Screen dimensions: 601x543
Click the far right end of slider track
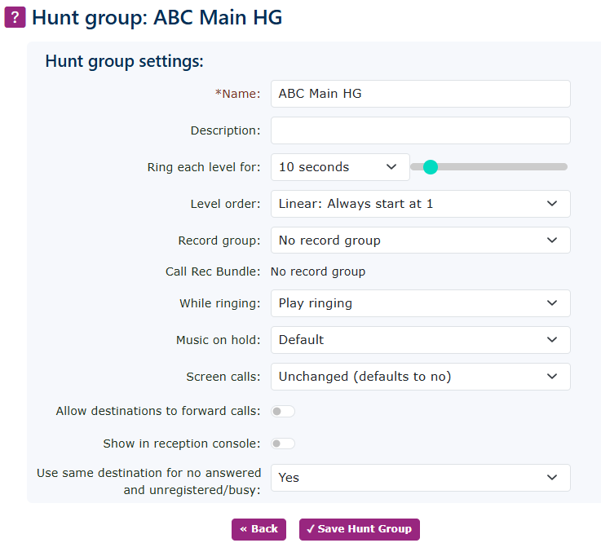(x=564, y=167)
